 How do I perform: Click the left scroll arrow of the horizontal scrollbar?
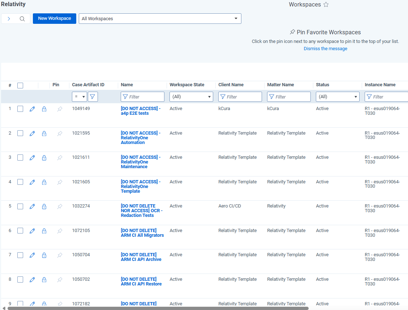tap(4, 309)
